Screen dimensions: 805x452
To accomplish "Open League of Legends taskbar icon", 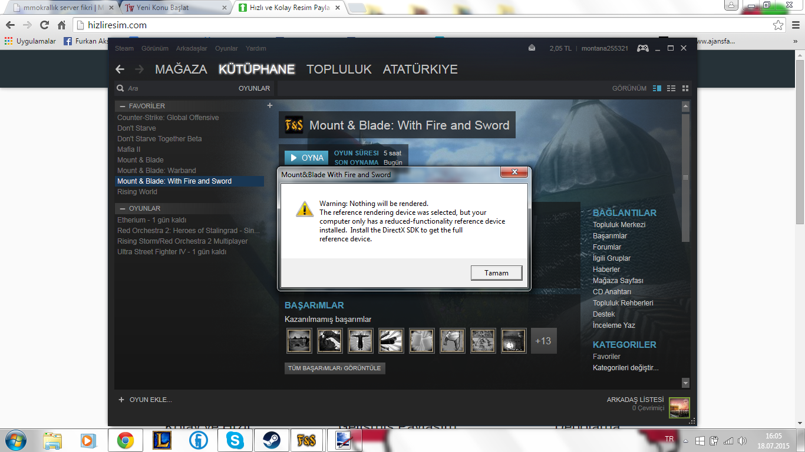I will pyautogui.click(x=161, y=440).
